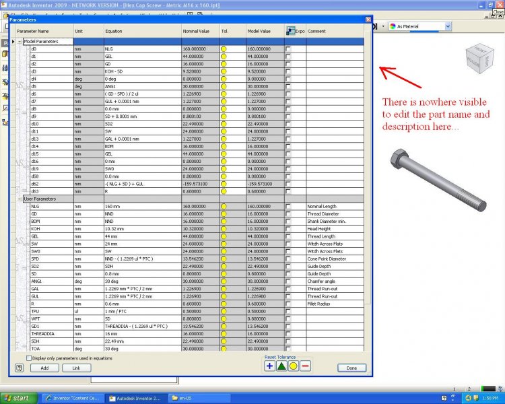Click the tolerance circle for SPD
This screenshot has width=505, height=404.
pos(224,259)
